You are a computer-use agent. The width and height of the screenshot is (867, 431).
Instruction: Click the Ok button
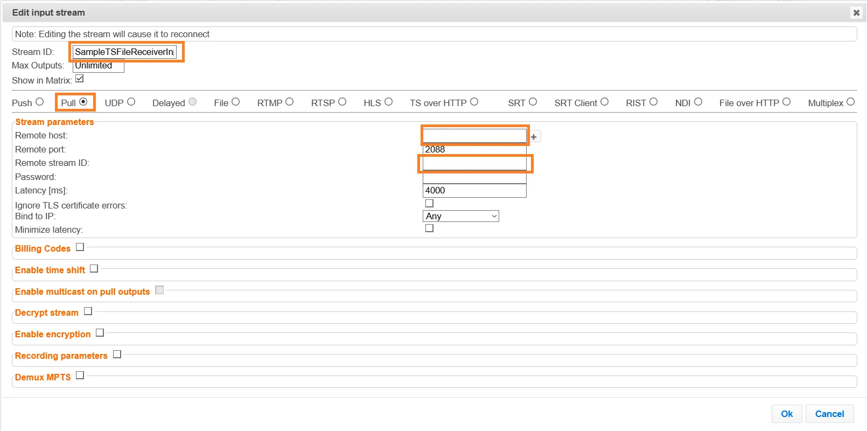(x=787, y=414)
